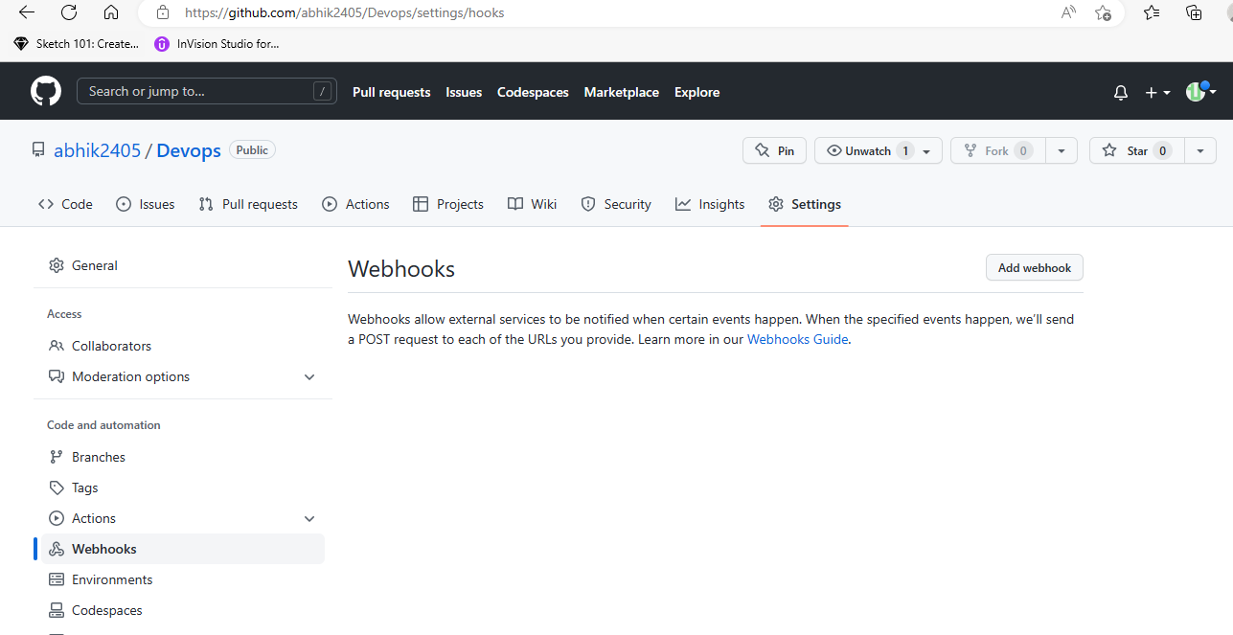
Task: Switch to repository Actions tab
Action: pyautogui.click(x=355, y=204)
